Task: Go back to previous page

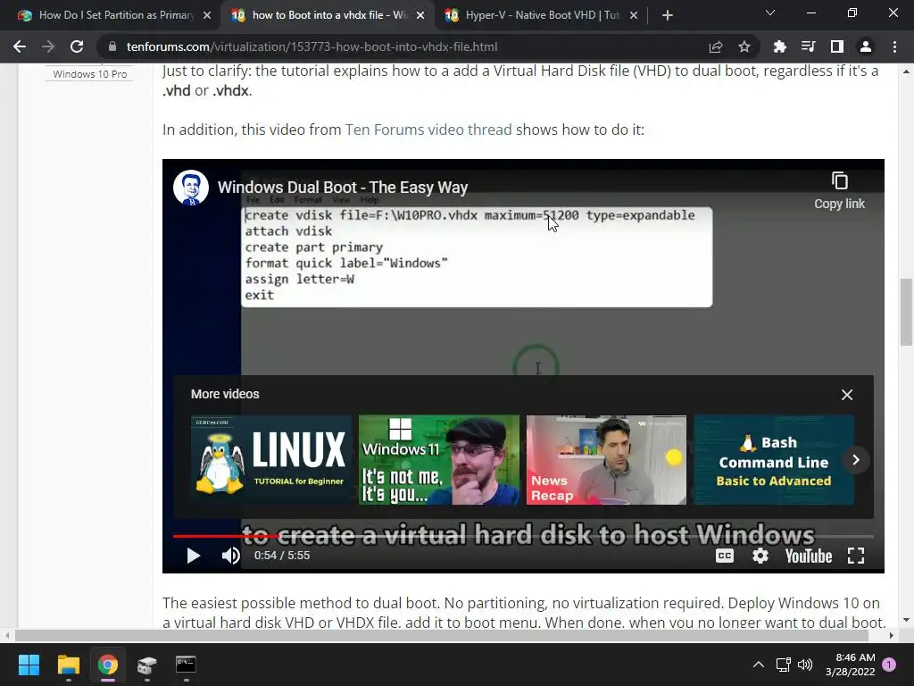Action: 20,46
